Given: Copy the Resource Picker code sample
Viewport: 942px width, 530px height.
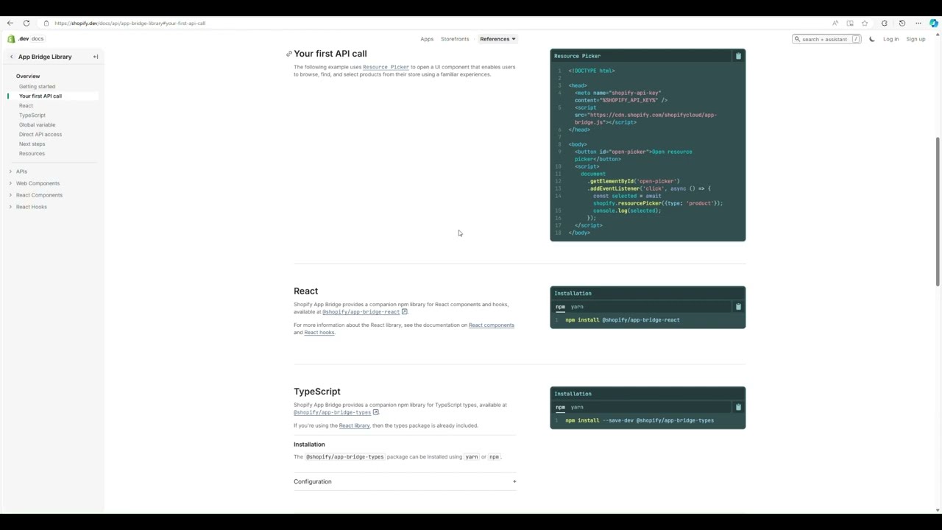Looking at the screenshot, I should (738, 56).
